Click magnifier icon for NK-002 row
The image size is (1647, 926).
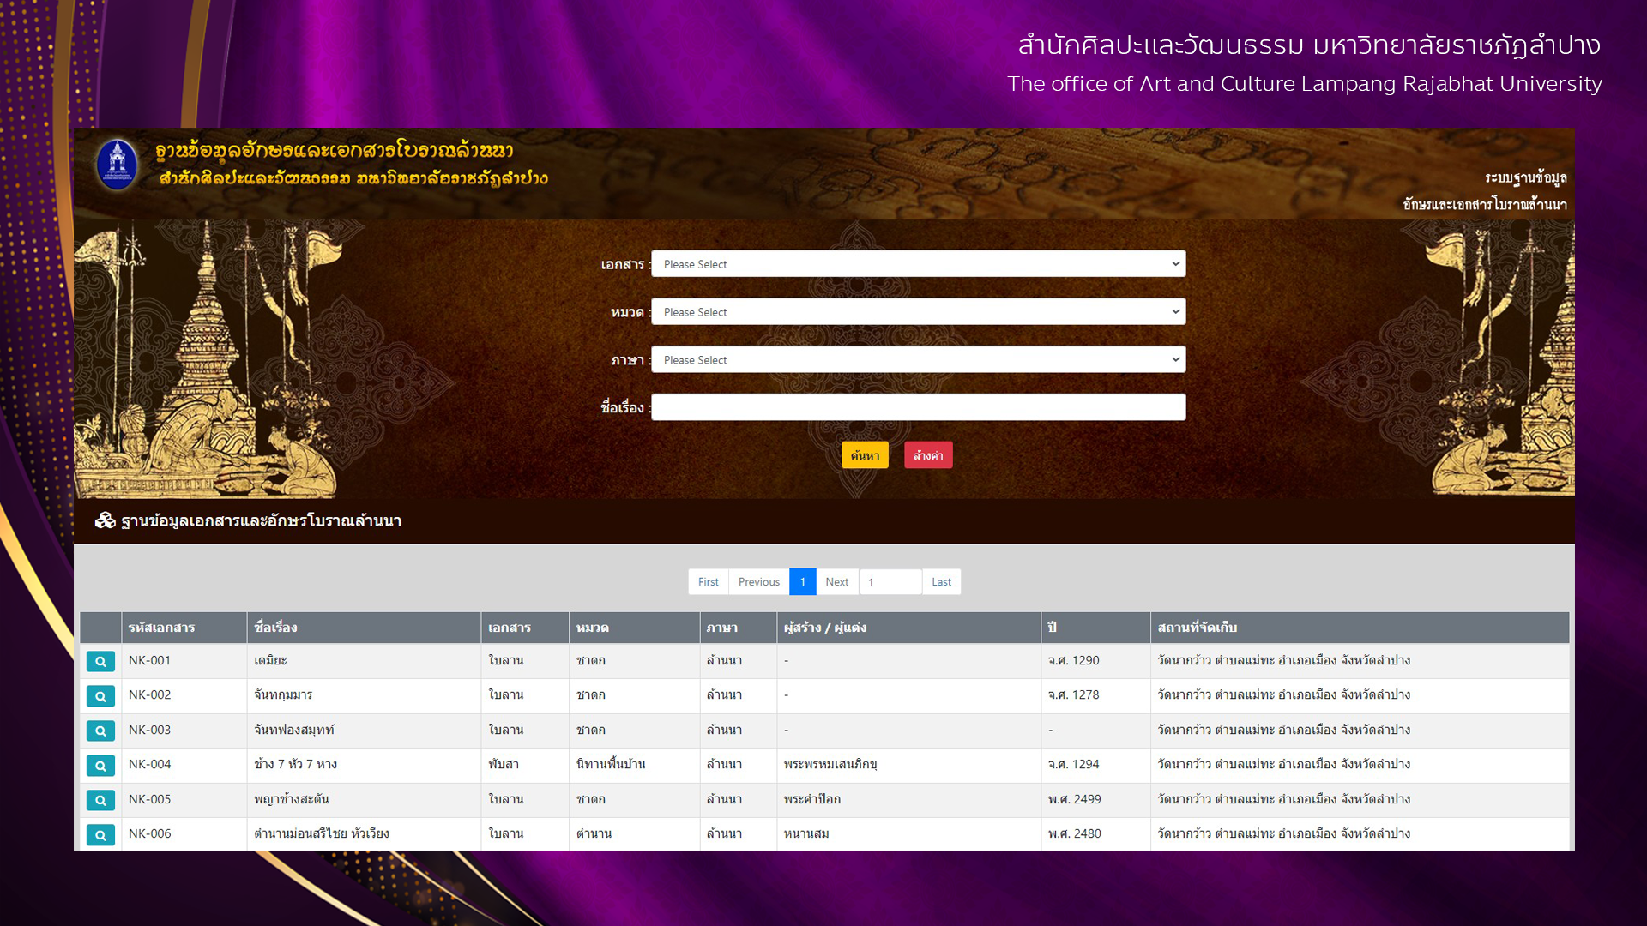tap(100, 696)
